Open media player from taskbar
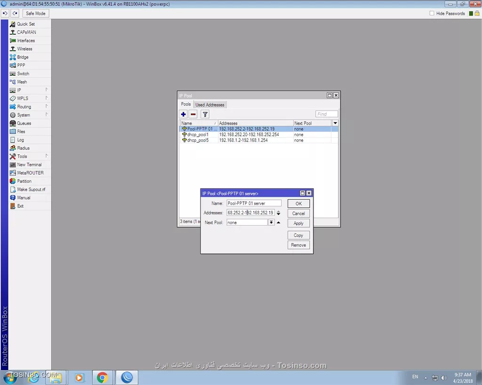The image size is (482, 385). pos(79,377)
